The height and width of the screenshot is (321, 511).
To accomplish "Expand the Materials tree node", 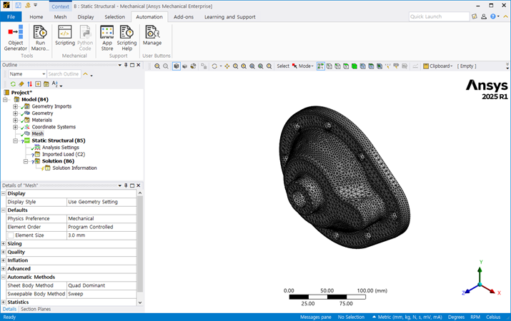I will click(x=15, y=120).
